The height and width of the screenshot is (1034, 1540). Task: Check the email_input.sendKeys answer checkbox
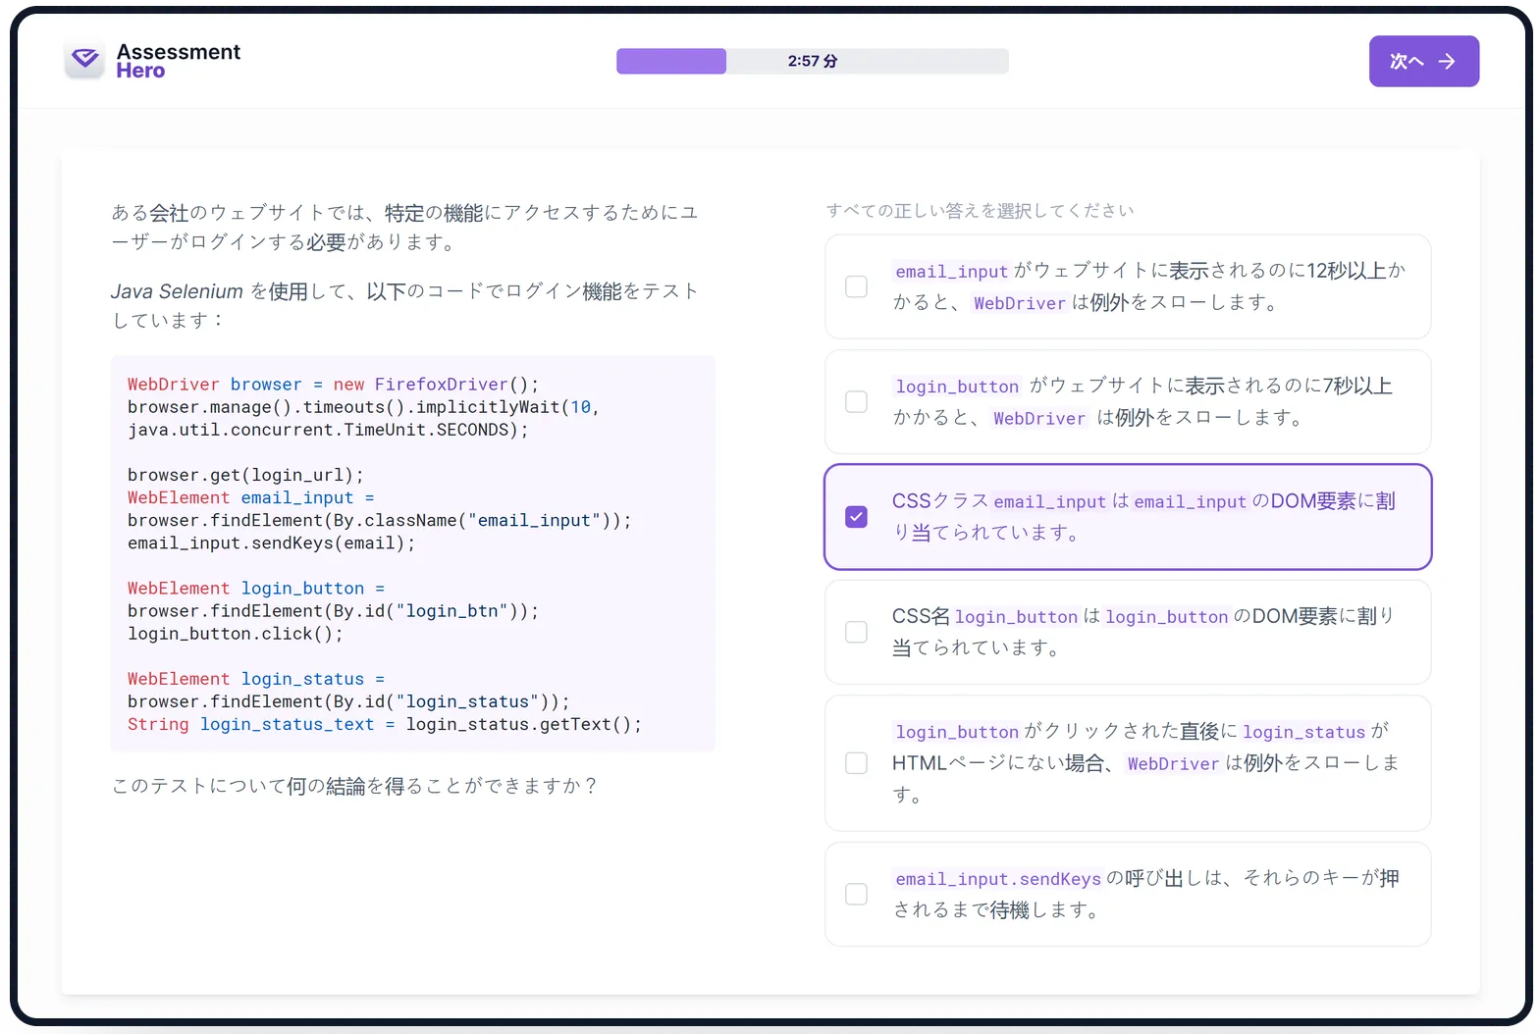(856, 894)
